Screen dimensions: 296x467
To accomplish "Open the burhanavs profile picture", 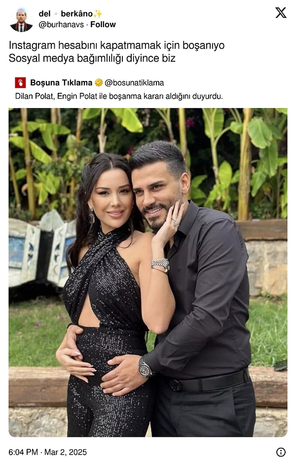I will (x=21, y=20).
